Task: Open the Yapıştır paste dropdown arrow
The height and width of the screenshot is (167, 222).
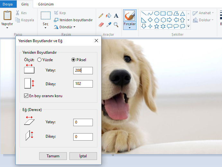Action: coord(7,28)
